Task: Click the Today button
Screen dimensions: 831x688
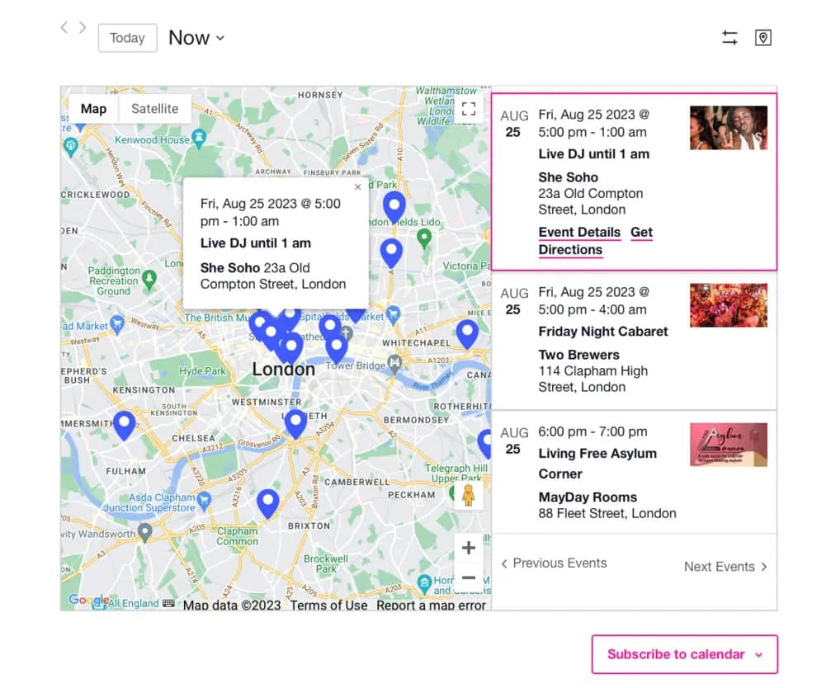Action: coord(127,38)
